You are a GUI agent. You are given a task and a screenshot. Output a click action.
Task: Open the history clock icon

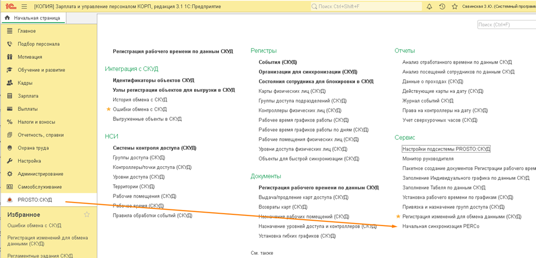tap(442, 6)
